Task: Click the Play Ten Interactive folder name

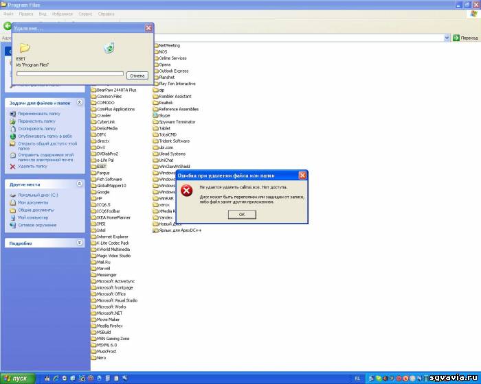Action: [x=177, y=84]
